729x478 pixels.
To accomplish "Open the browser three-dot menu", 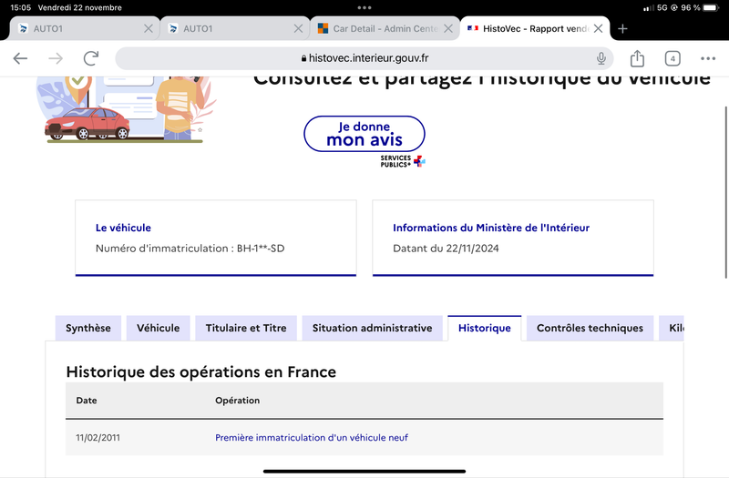I will pos(708,58).
